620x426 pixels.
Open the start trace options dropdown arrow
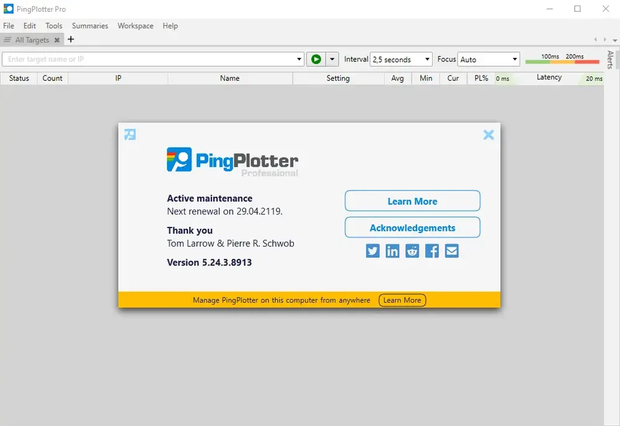332,60
